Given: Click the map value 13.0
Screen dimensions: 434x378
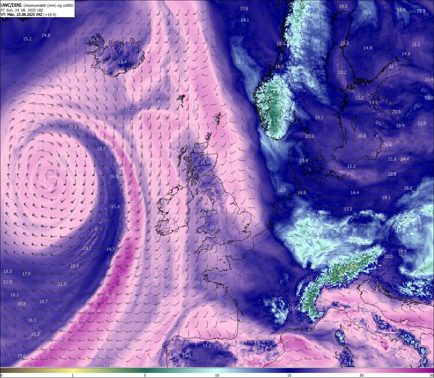Looking at the screenshot, I should click(429, 98).
